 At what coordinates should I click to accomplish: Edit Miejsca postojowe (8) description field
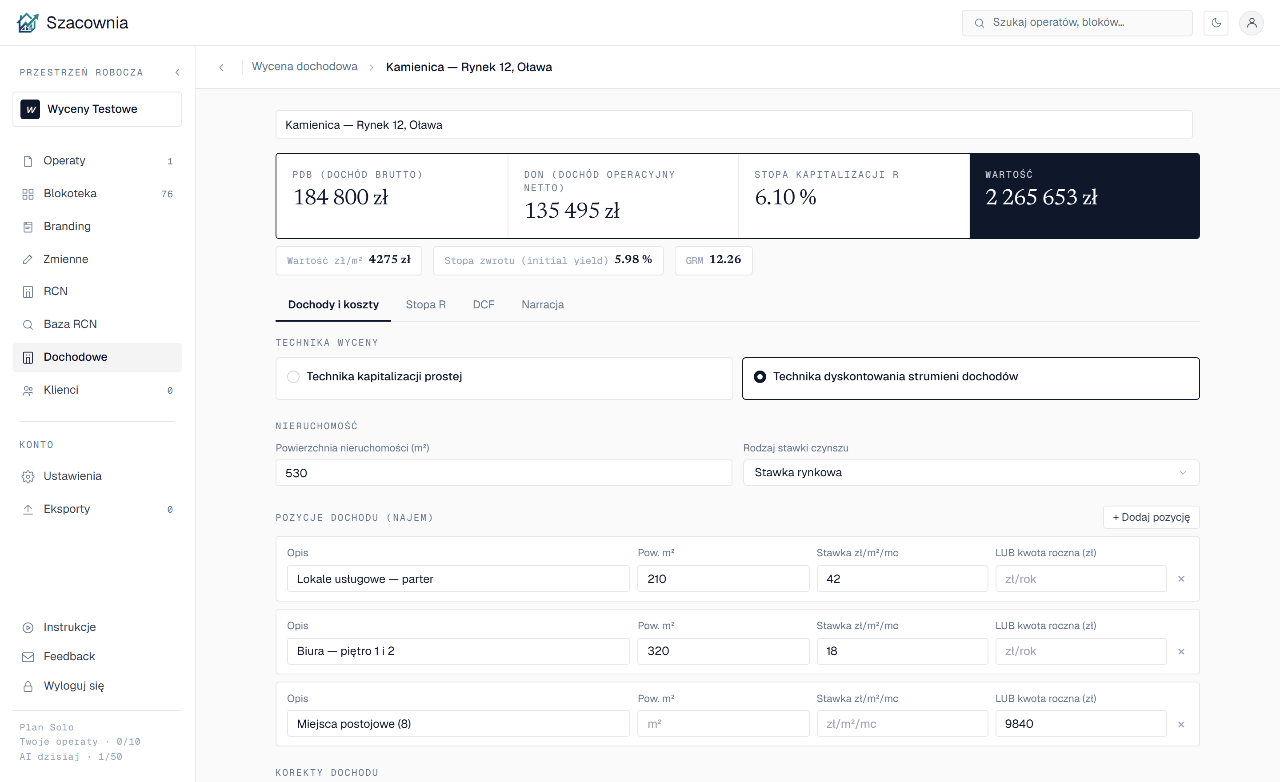click(458, 724)
